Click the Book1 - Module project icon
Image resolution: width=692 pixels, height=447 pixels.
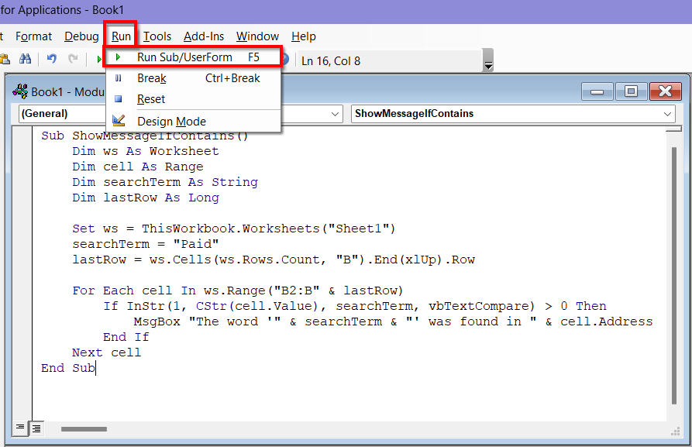[19, 91]
